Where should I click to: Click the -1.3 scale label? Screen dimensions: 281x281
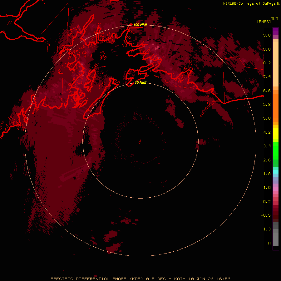pyautogui.click(x=266, y=229)
